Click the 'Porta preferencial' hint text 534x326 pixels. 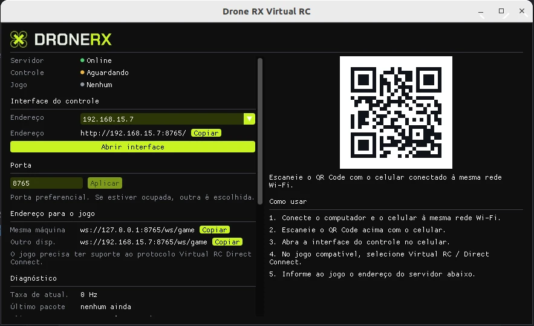[x=132, y=197]
